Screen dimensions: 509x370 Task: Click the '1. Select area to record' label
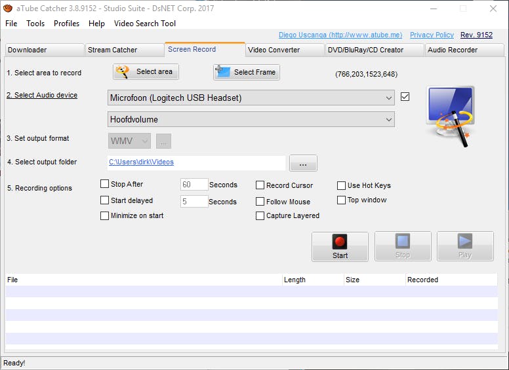[44, 73]
